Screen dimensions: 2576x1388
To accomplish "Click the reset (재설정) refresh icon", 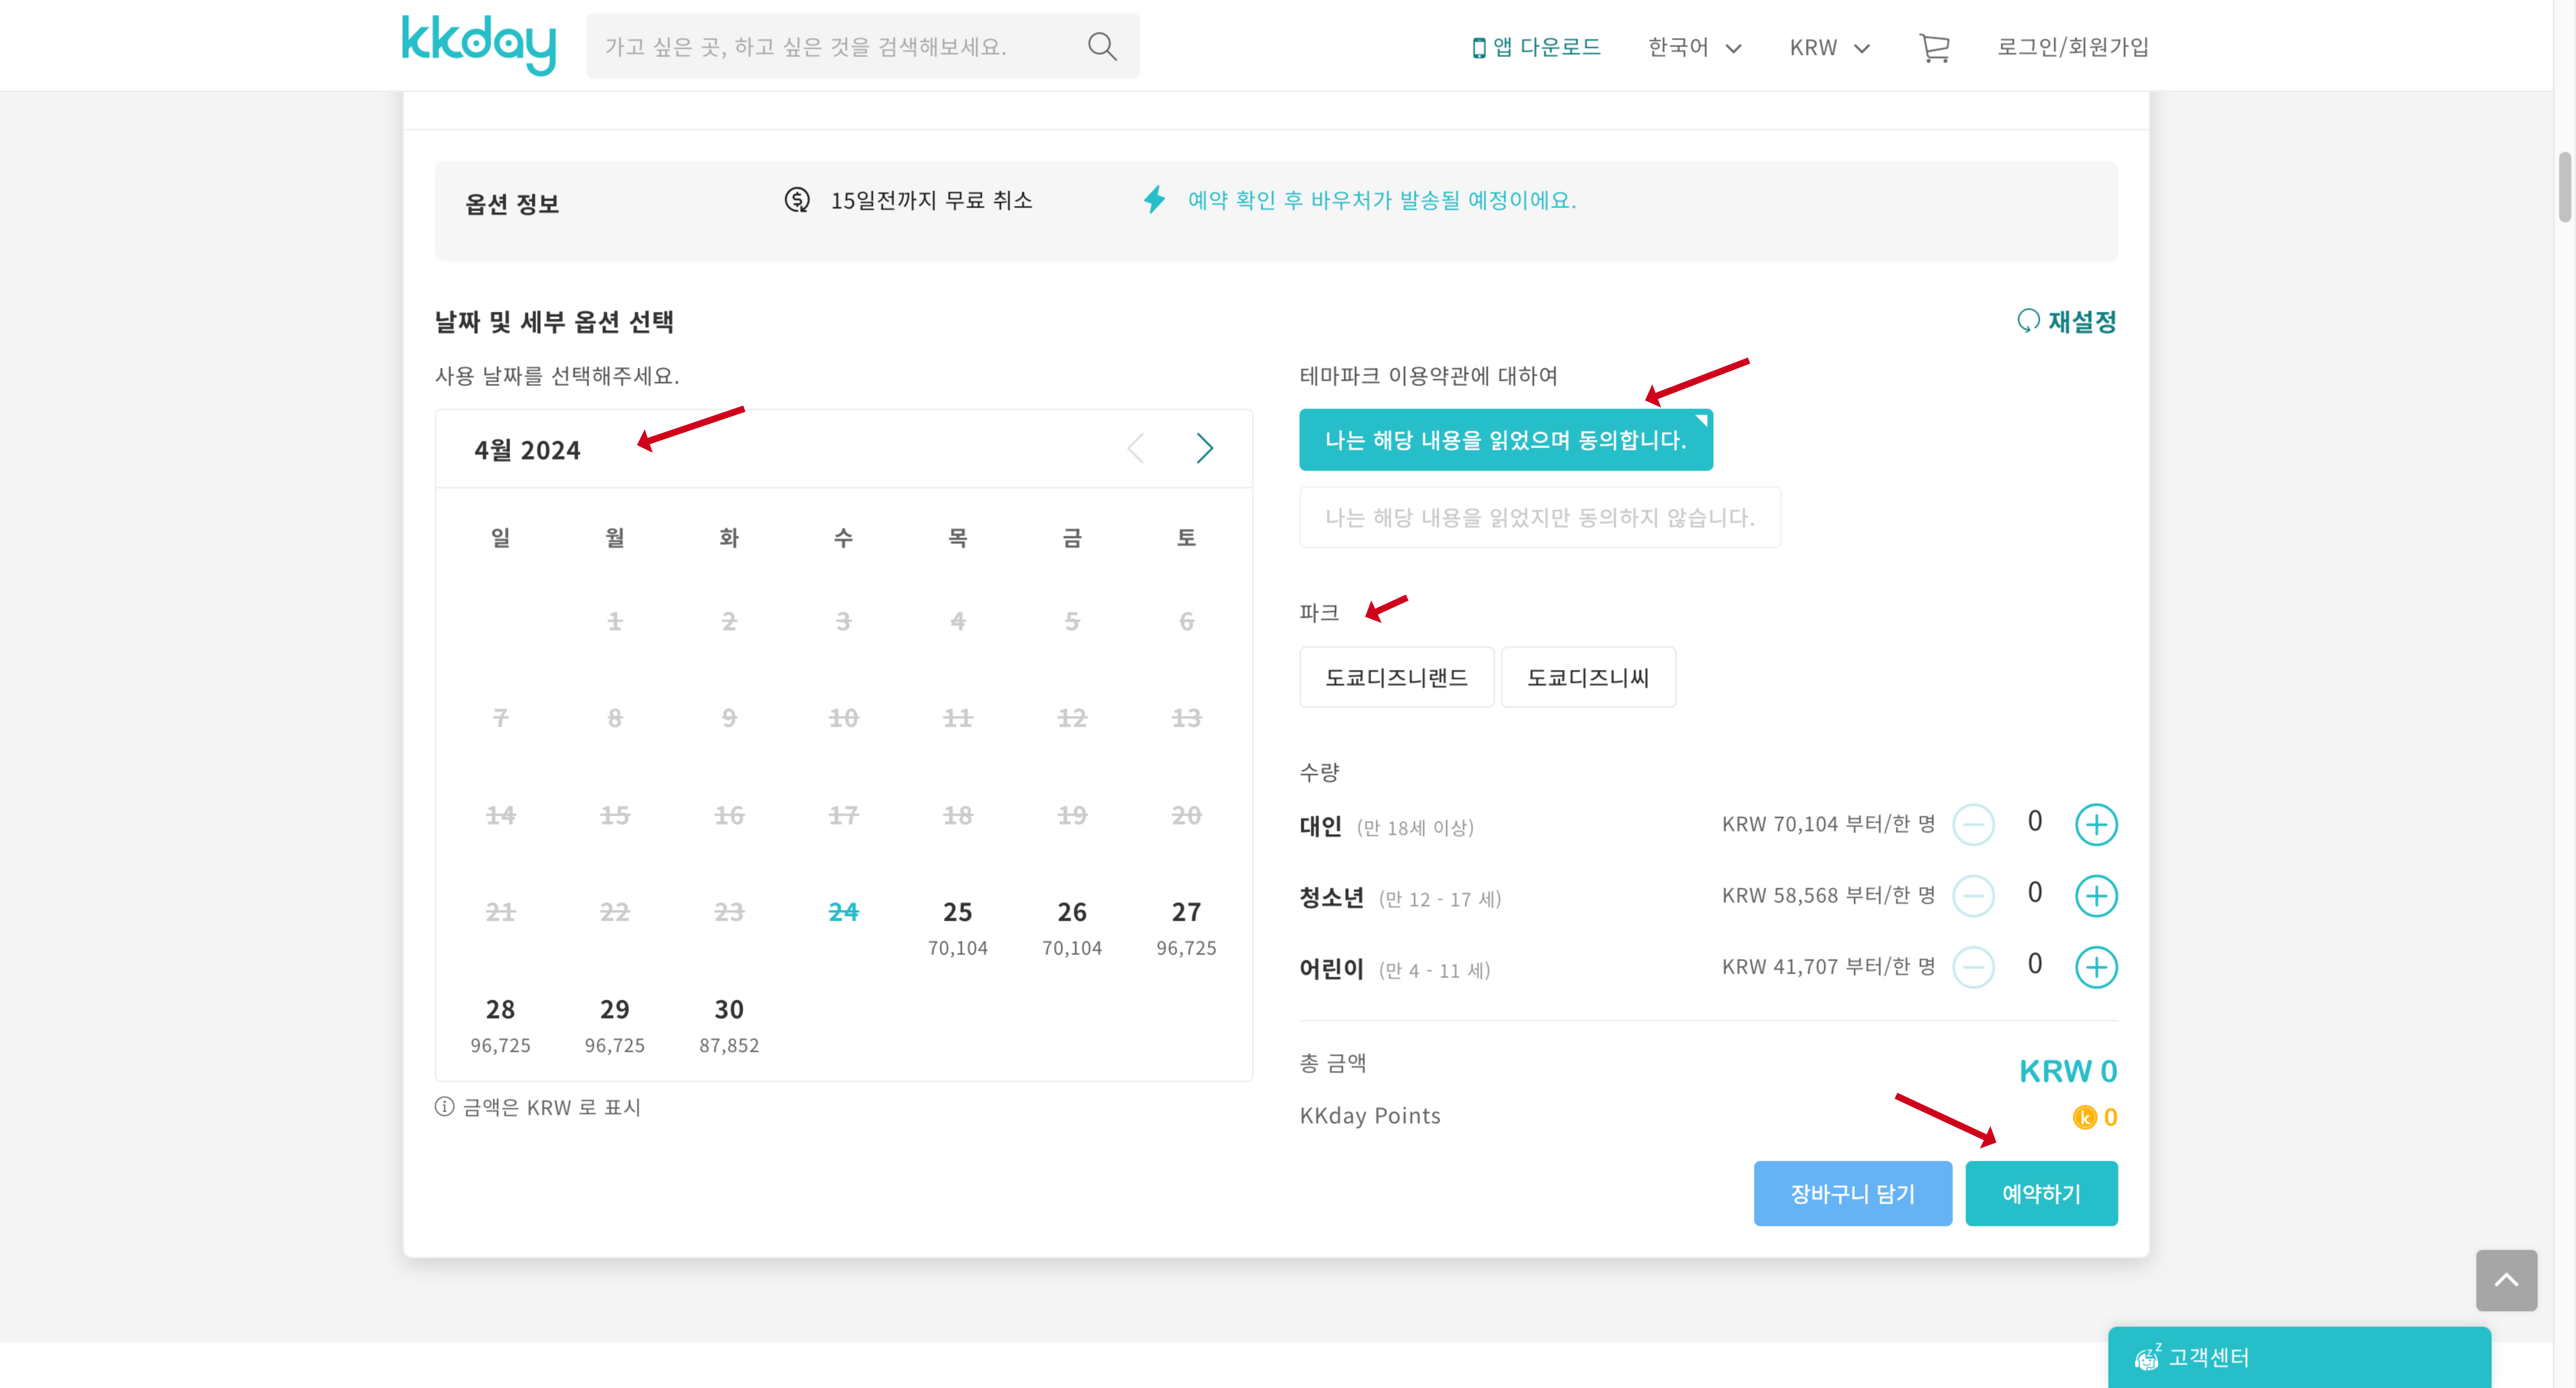I will [x=2027, y=321].
